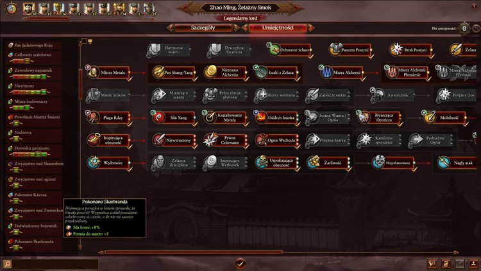Switch to the Szczegóły tab
This screenshot has width=481, height=271.
pyautogui.click(x=203, y=28)
